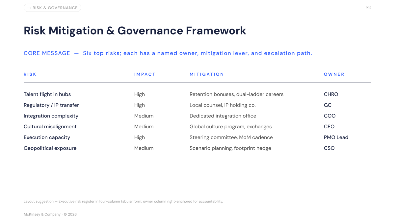The width and height of the screenshot is (395, 222).
Task: Select 'Steering committee, MoM cadence' text
Action: click(231, 137)
